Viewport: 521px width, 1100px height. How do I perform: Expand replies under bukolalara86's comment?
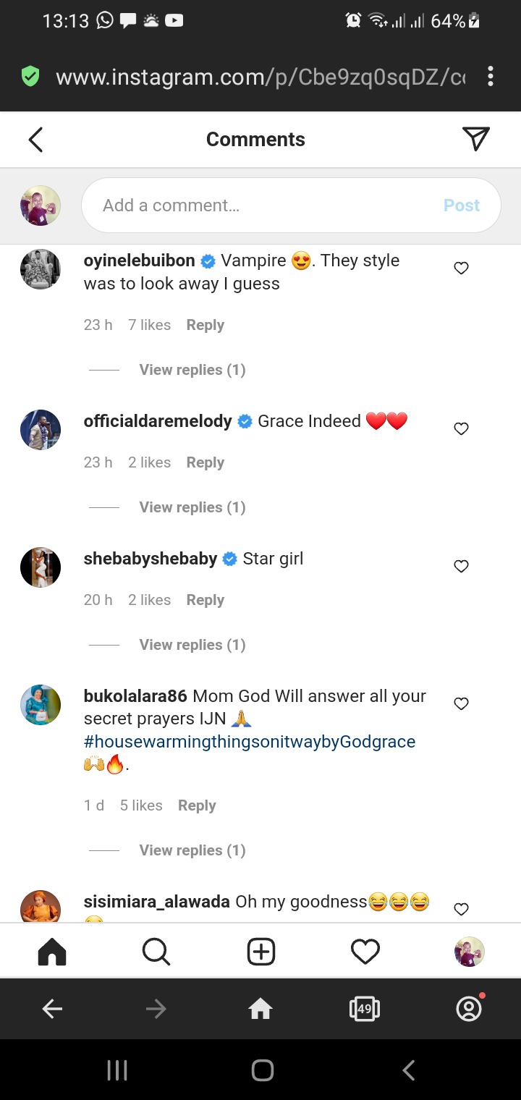click(x=192, y=850)
